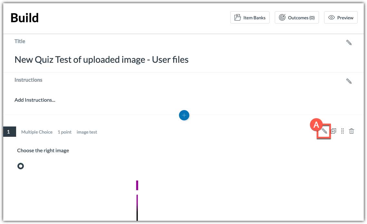Edit the quiz title using its pencil icon
The height and width of the screenshot is (224, 367).
pyautogui.click(x=349, y=42)
